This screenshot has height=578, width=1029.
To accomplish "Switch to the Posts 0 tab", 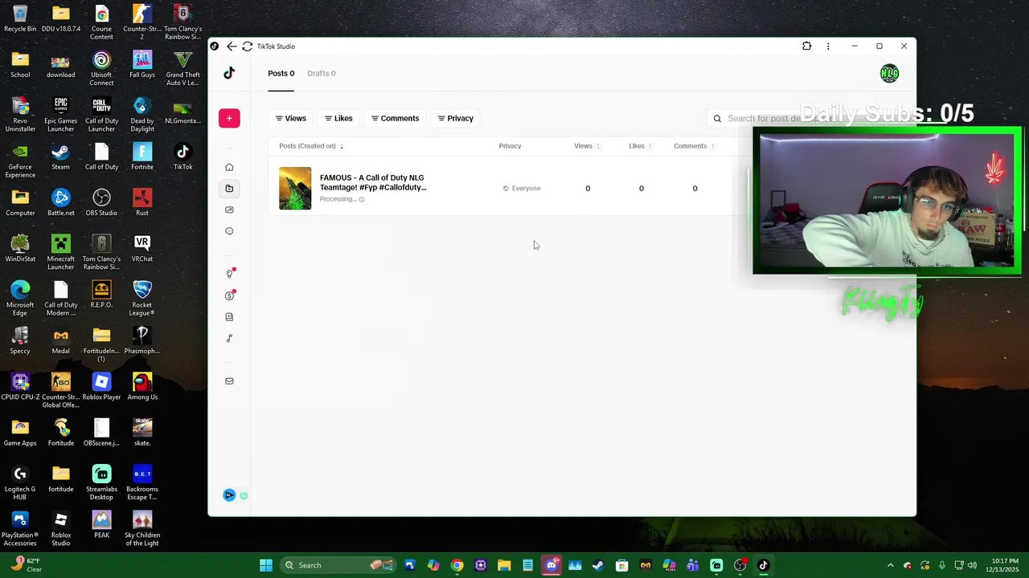I will [281, 73].
